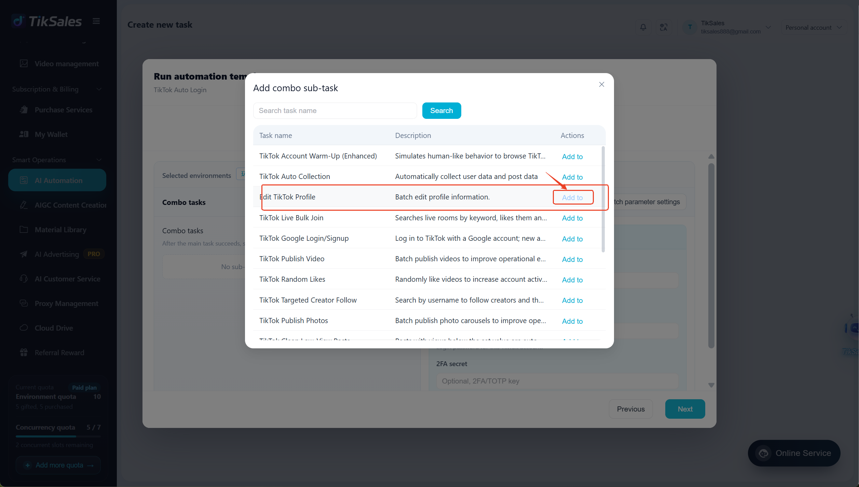Toggle the sidebar hamburger menu icon
The height and width of the screenshot is (487, 859).
[96, 21]
